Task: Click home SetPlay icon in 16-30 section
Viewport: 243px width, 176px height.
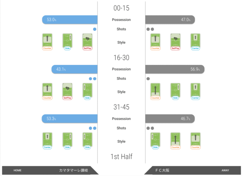Action: (x=67, y=91)
